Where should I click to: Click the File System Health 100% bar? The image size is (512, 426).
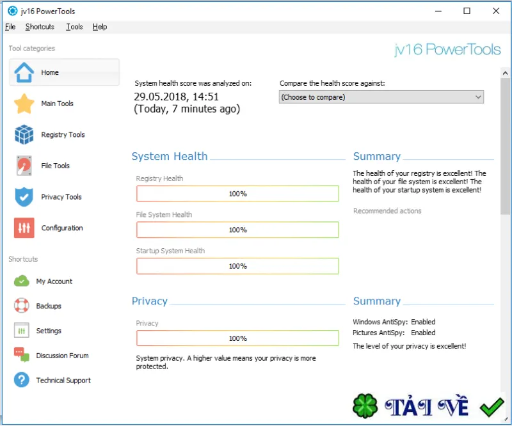click(x=237, y=230)
